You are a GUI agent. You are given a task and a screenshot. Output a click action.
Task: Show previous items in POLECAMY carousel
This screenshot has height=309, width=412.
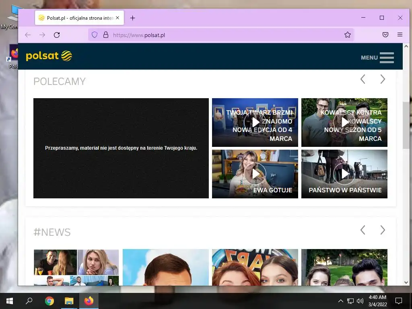[363, 79]
